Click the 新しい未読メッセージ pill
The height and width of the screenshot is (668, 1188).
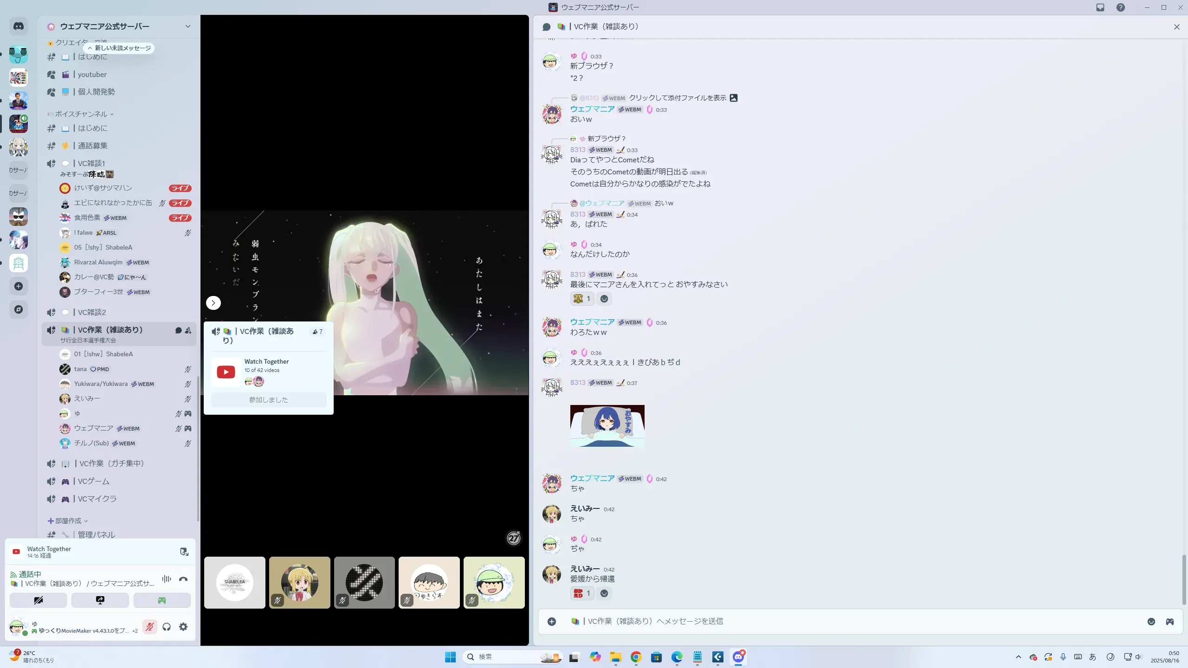pyautogui.click(x=119, y=48)
